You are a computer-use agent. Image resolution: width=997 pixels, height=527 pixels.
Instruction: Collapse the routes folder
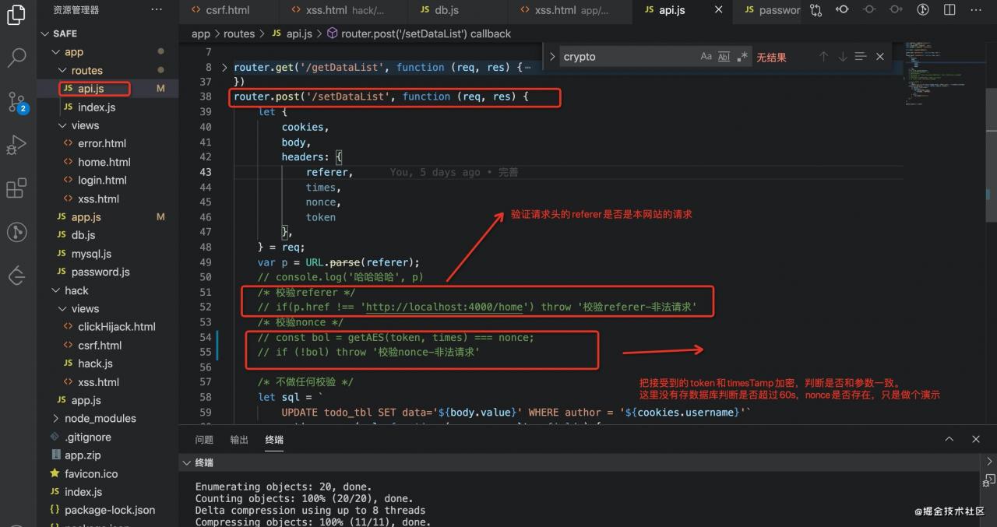coord(63,71)
